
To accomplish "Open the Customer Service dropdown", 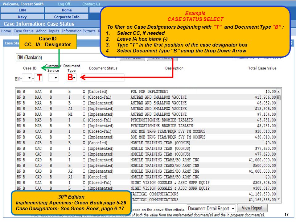I will [53, 78].
